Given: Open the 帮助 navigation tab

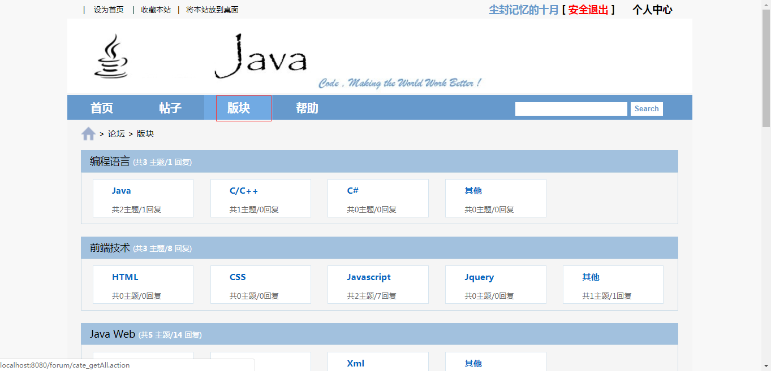Looking at the screenshot, I should tap(307, 108).
